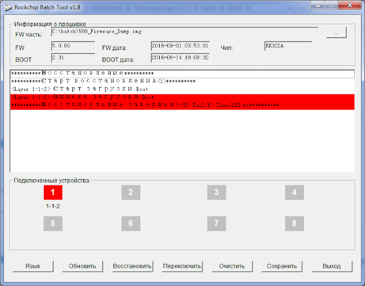Click the Язык language button
Screen dimensions: 365x286
tap(33, 266)
